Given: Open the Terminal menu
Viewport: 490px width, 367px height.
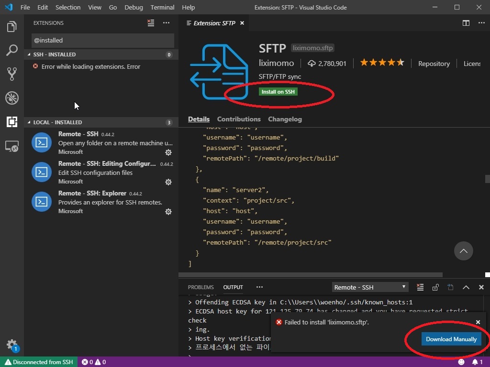Looking at the screenshot, I should click(x=162, y=7).
